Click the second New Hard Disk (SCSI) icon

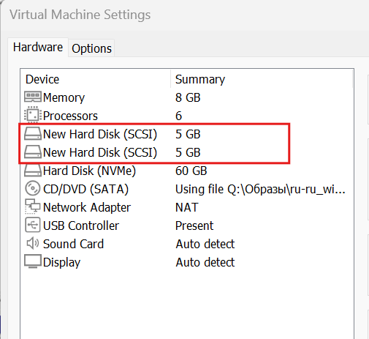33,152
